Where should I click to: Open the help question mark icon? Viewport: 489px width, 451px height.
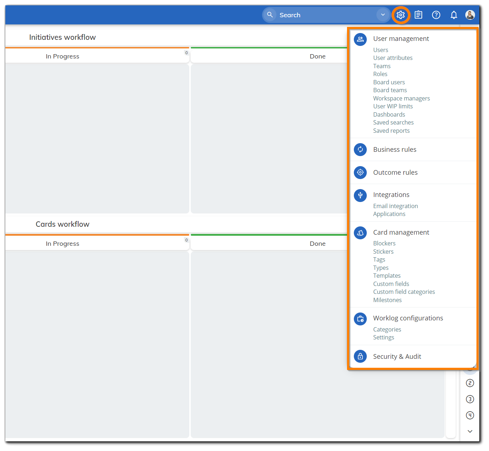pyautogui.click(x=436, y=15)
